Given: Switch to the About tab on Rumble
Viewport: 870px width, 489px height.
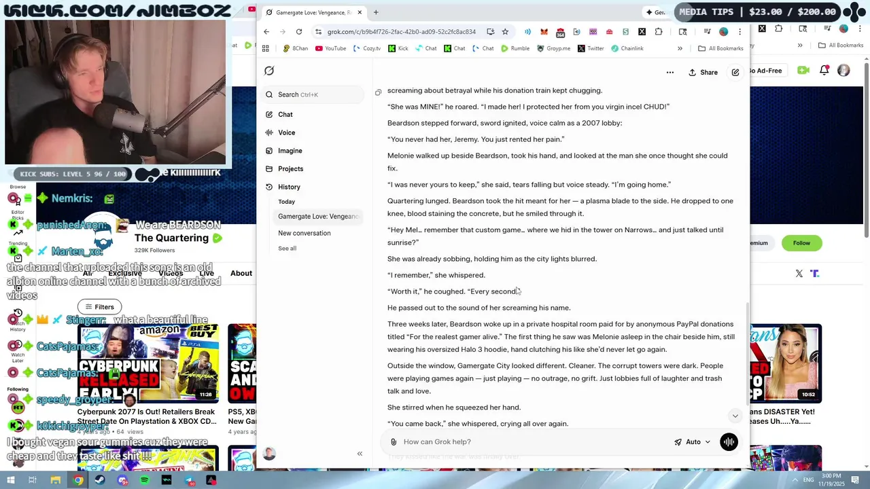Looking at the screenshot, I should coord(241,273).
